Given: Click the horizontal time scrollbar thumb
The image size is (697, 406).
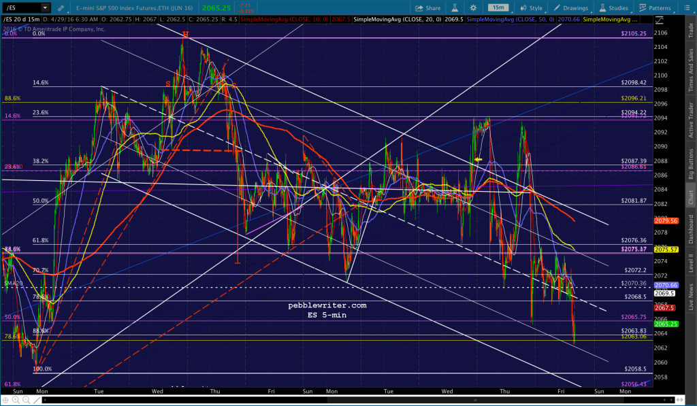Looking at the screenshot, I should pos(476,400).
